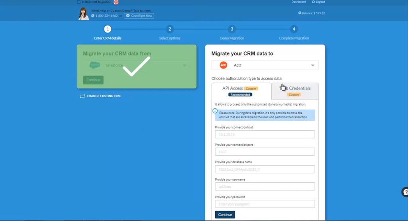
Task: Click the Logout link
Action: (x=318, y=2)
